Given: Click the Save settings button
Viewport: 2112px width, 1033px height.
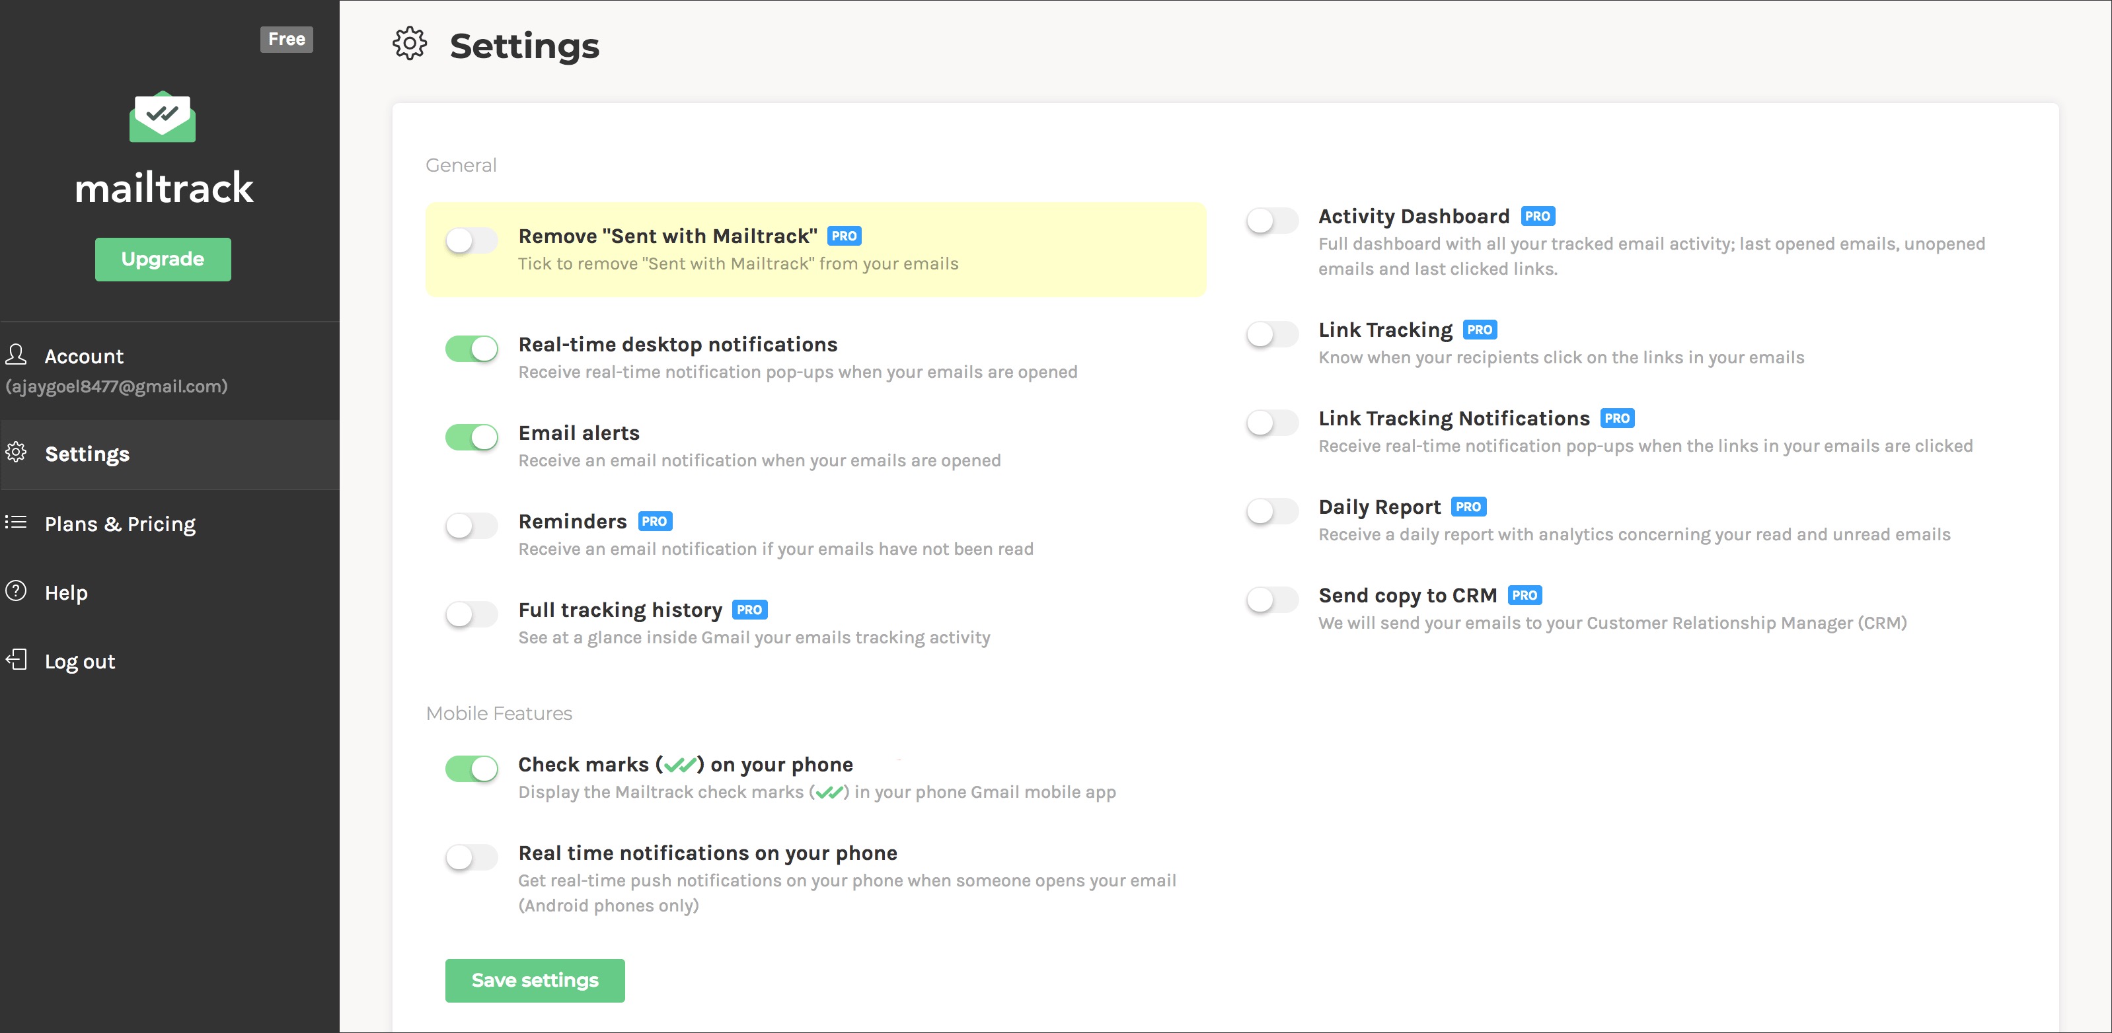Looking at the screenshot, I should (535, 980).
